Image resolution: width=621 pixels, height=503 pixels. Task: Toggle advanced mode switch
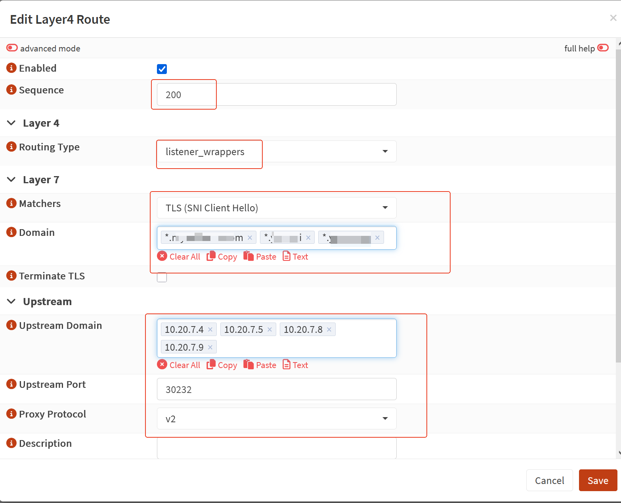pyautogui.click(x=12, y=48)
